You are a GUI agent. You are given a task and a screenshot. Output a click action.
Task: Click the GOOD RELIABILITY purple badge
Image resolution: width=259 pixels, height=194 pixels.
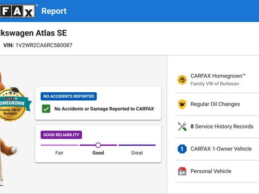pyautogui.click(x=61, y=135)
